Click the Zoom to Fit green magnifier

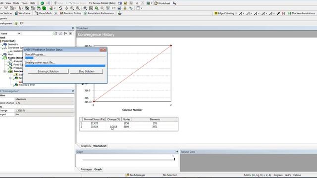click(x=97, y=8)
